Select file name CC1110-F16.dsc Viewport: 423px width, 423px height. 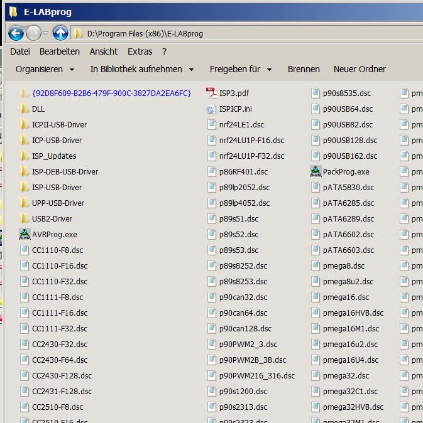pyautogui.click(x=60, y=266)
